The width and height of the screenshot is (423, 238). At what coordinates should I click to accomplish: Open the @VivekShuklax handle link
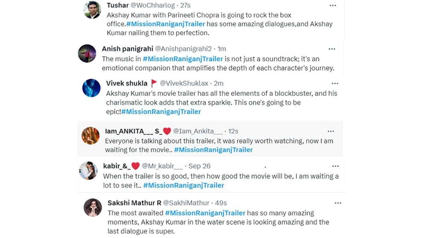(x=184, y=84)
